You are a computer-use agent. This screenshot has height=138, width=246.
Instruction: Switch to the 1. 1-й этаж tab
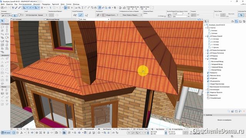[27, 20]
